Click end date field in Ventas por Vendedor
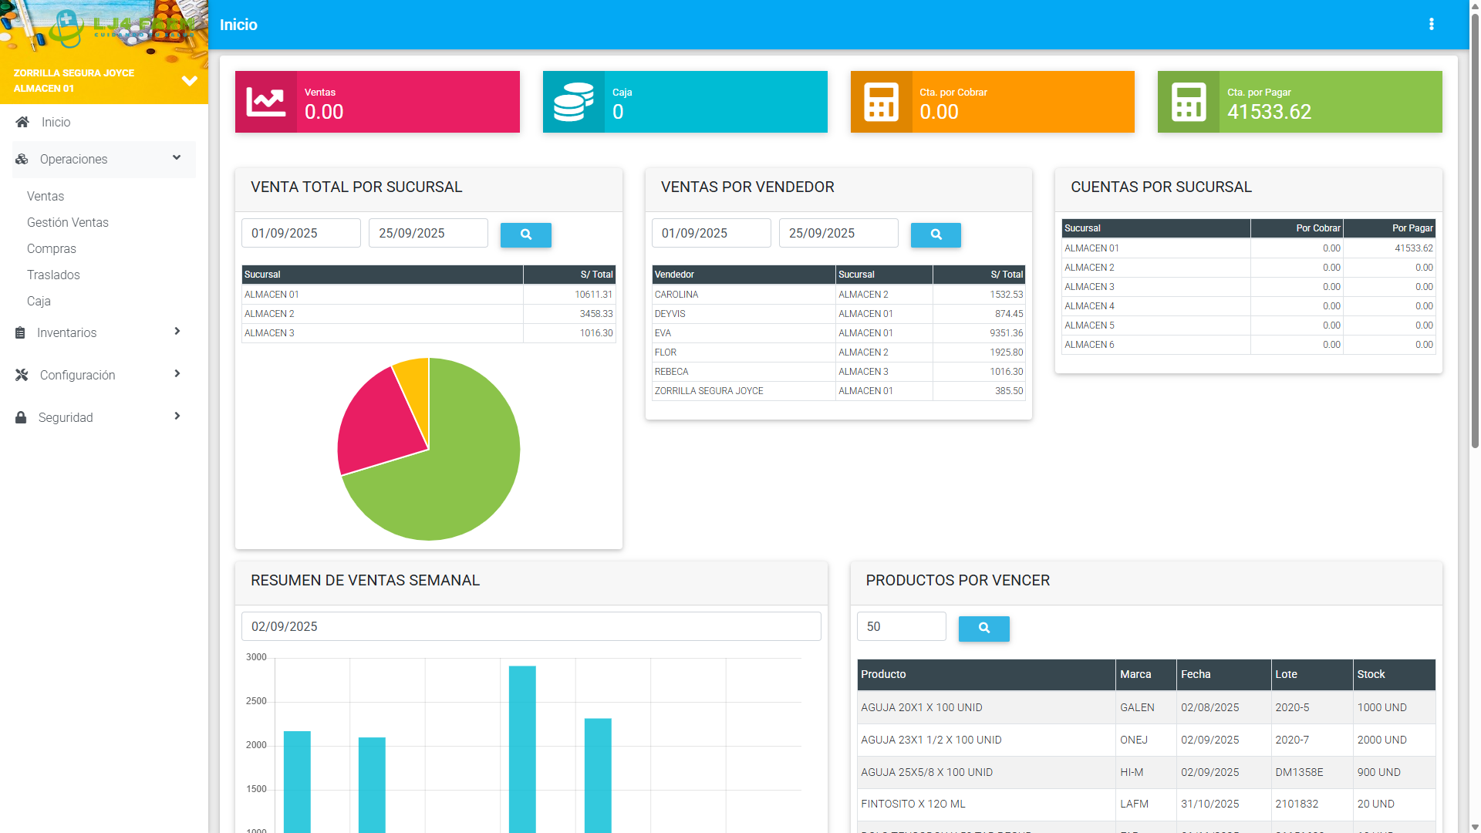The width and height of the screenshot is (1481, 833). (838, 233)
